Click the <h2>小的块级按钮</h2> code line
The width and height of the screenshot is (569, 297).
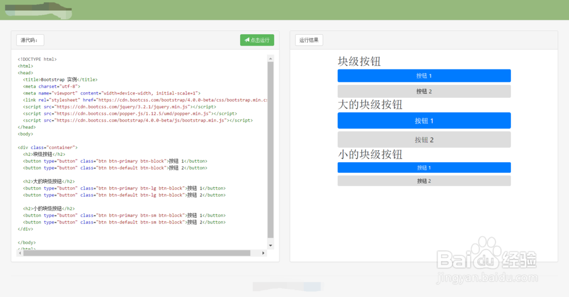pos(49,209)
